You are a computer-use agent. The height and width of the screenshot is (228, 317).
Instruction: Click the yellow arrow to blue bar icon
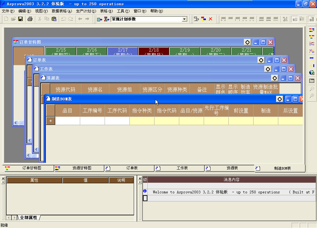[312, 65]
